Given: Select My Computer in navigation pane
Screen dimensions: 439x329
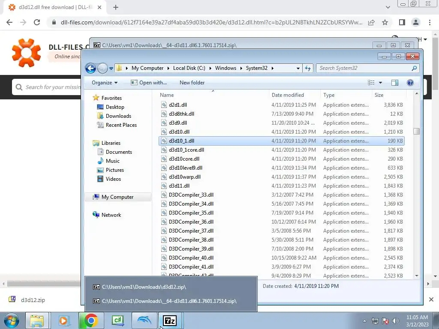Looking at the screenshot, I should [117, 197].
